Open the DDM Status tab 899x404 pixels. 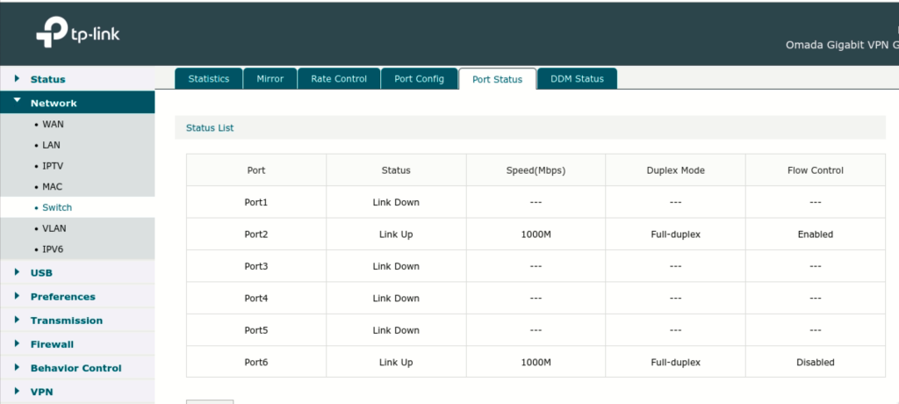pos(577,79)
